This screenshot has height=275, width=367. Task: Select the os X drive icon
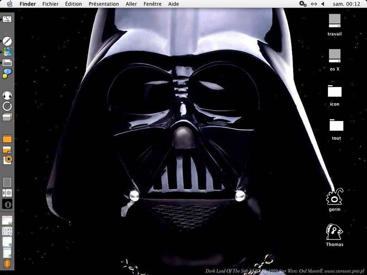click(x=334, y=56)
